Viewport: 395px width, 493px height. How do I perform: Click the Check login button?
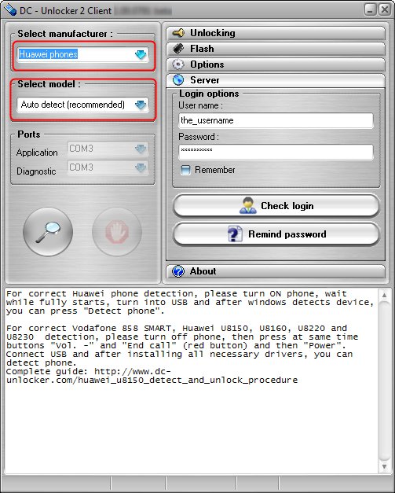276,206
